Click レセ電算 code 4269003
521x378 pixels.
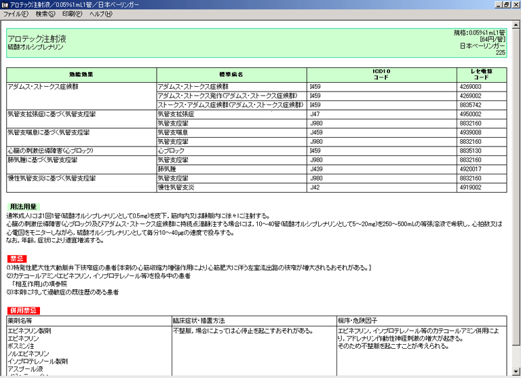click(471, 87)
